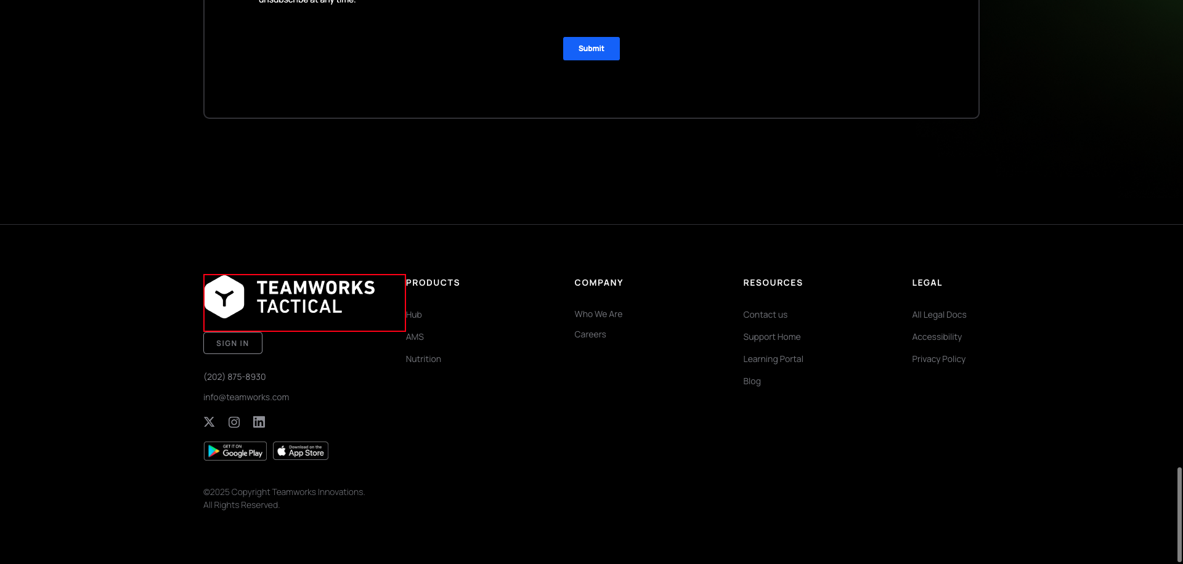1183x564 pixels.
Task: Email info@teamworks.com
Action: tap(246, 397)
